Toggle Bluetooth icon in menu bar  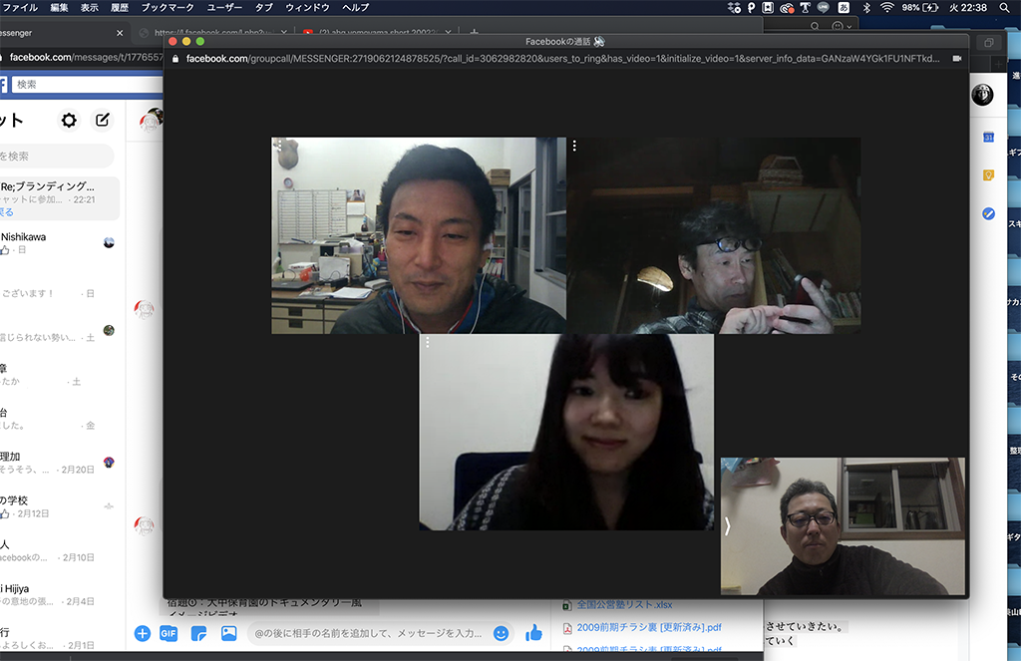866,7
